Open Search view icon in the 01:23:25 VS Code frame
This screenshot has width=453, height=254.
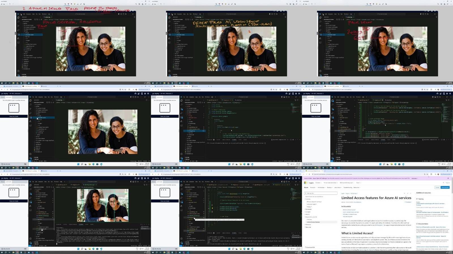click(31, 190)
